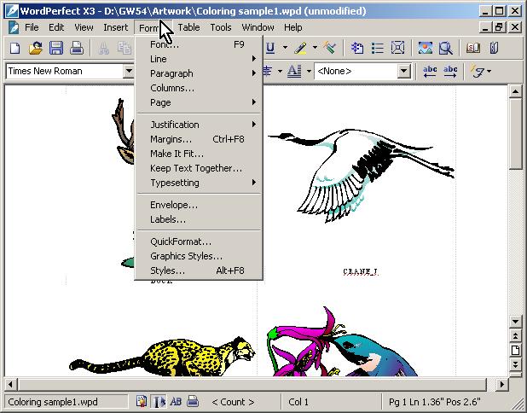
Task: Open the File menu
Action: 32,27
